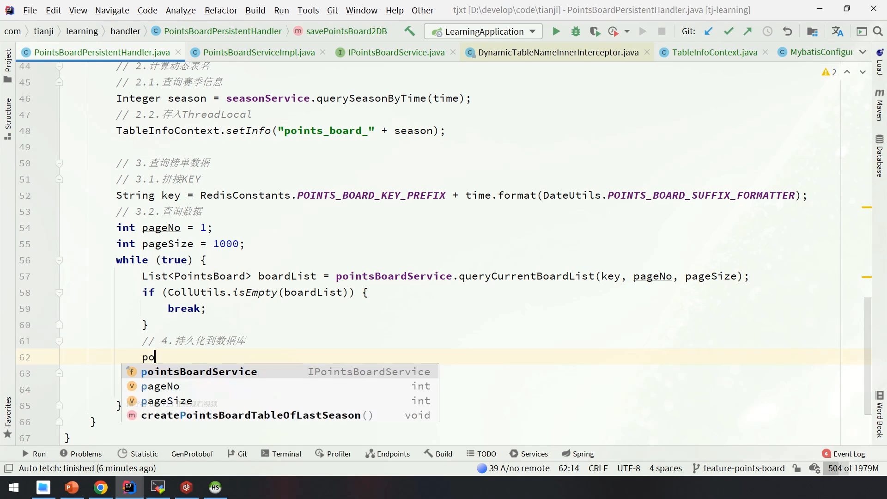Click Git push arrow icon
Image resolution: width=887 pixels, height=499 pixels.
coord(747,31)
